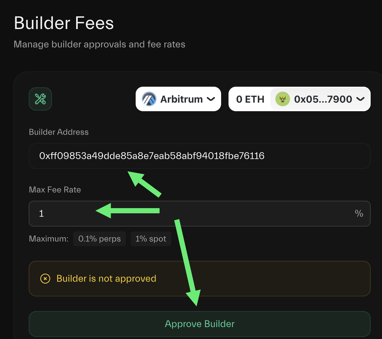
Task: Click the Arbitrum network logo
Action: click(149, 99)
